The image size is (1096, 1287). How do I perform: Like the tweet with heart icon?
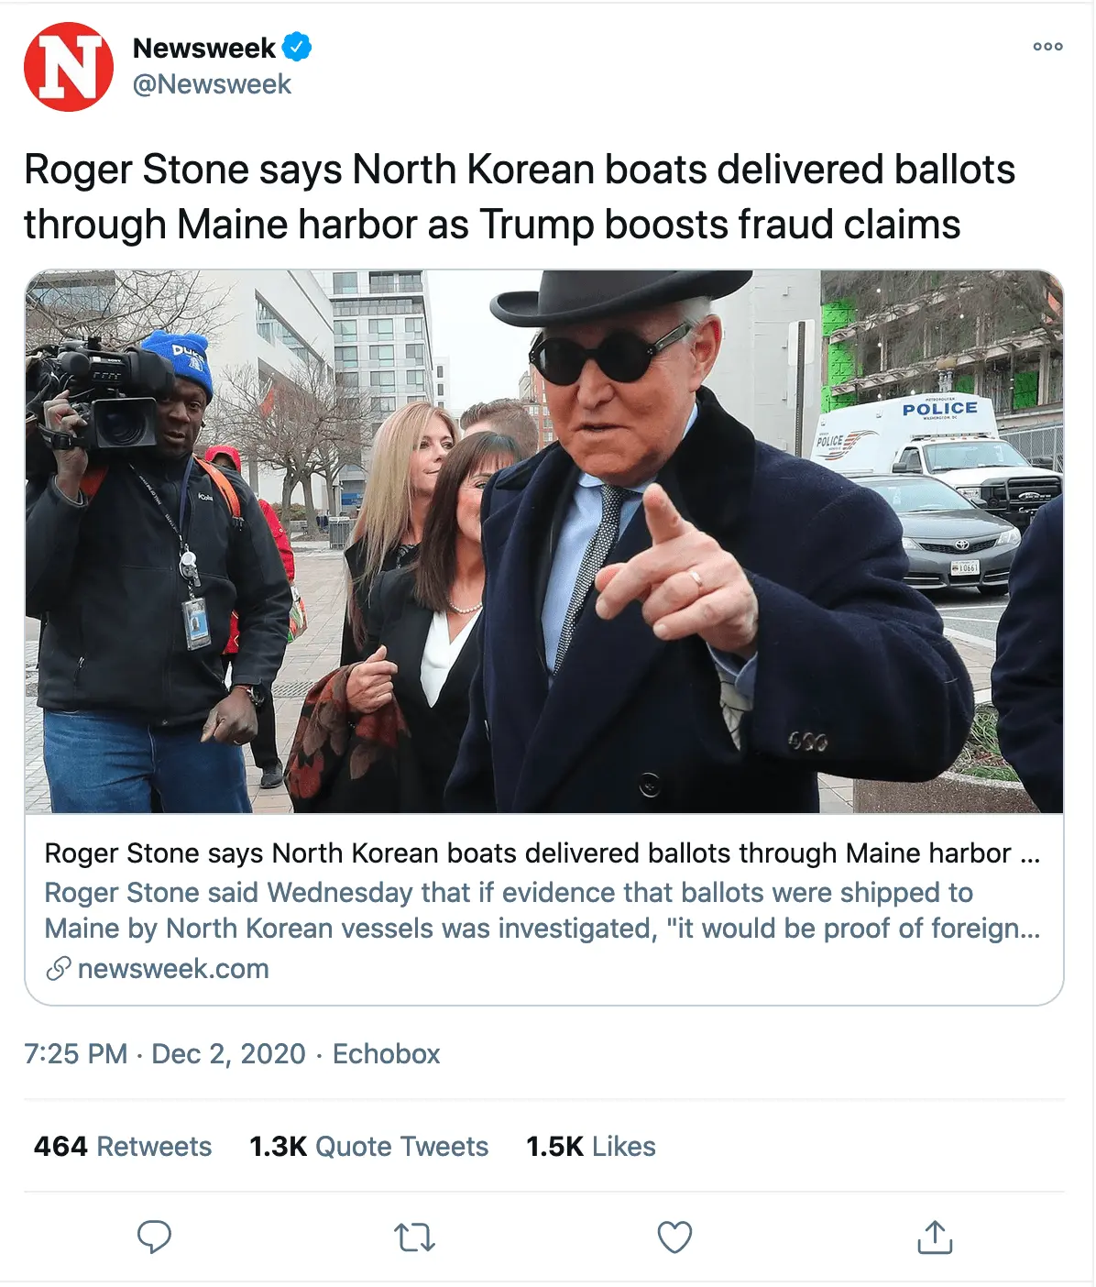point(674,1237)
